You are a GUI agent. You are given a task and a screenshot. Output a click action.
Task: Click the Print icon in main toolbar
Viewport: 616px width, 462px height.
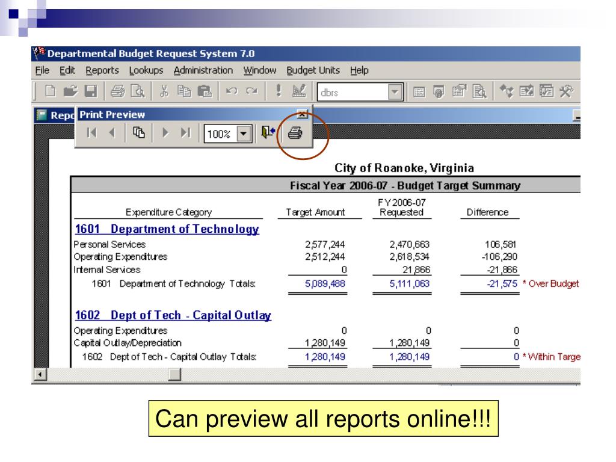(x=117, y=91)
